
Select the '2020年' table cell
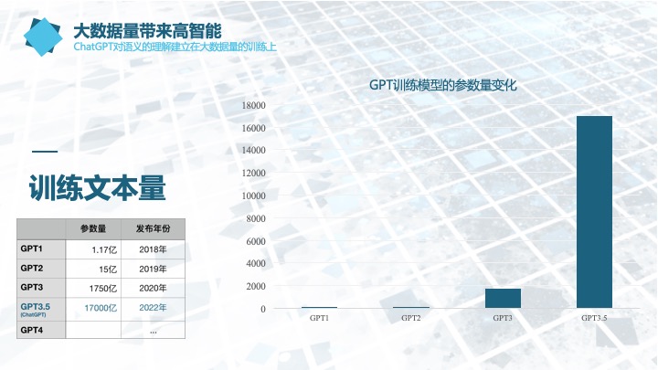(154, 288)
